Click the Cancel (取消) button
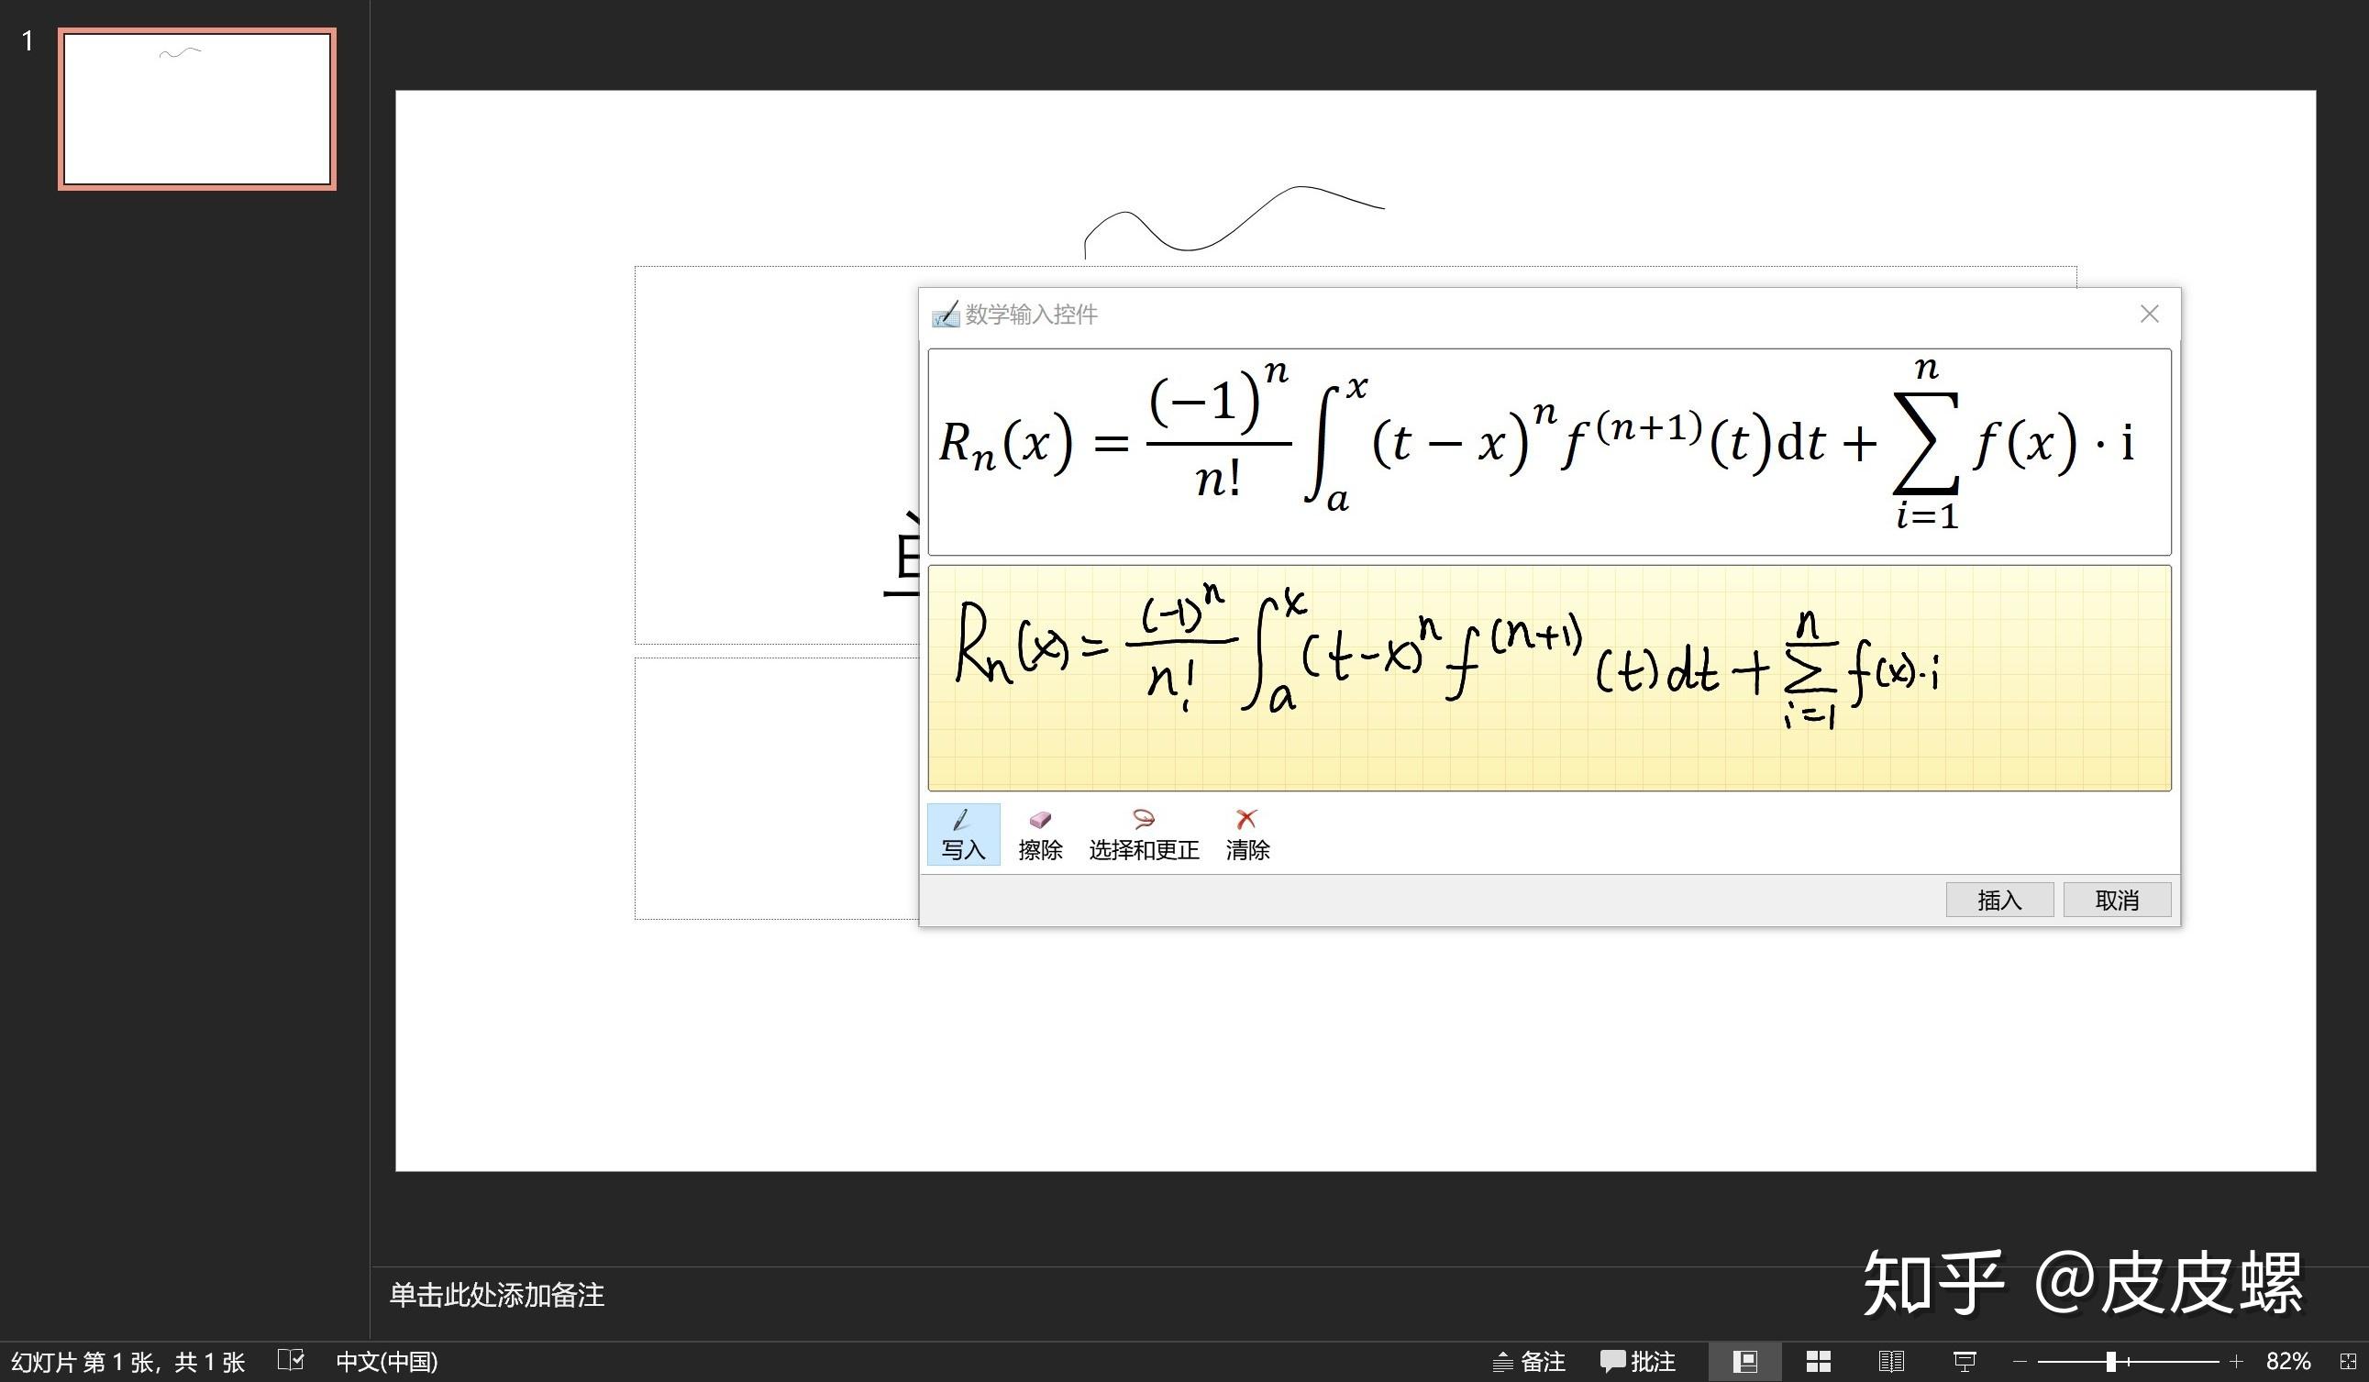The image size is (2369, 1382). click(2116, 900)
